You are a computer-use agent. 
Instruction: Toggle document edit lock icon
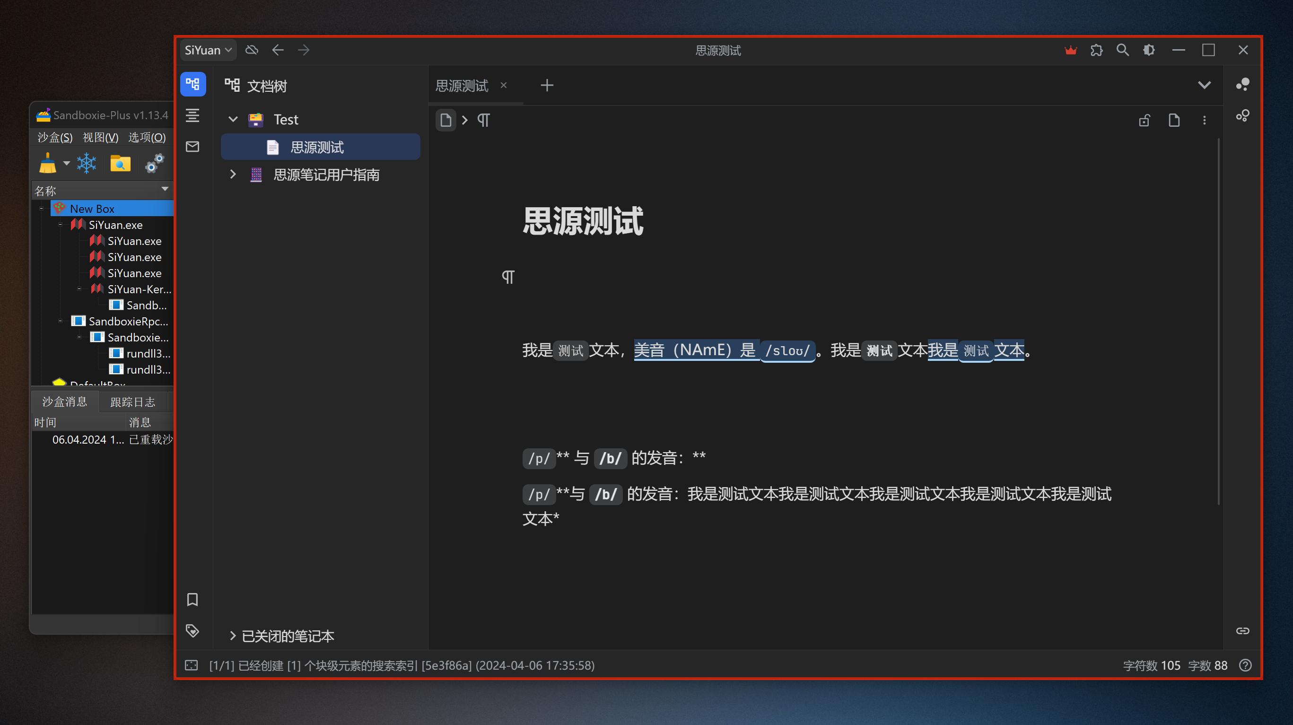1144,121
